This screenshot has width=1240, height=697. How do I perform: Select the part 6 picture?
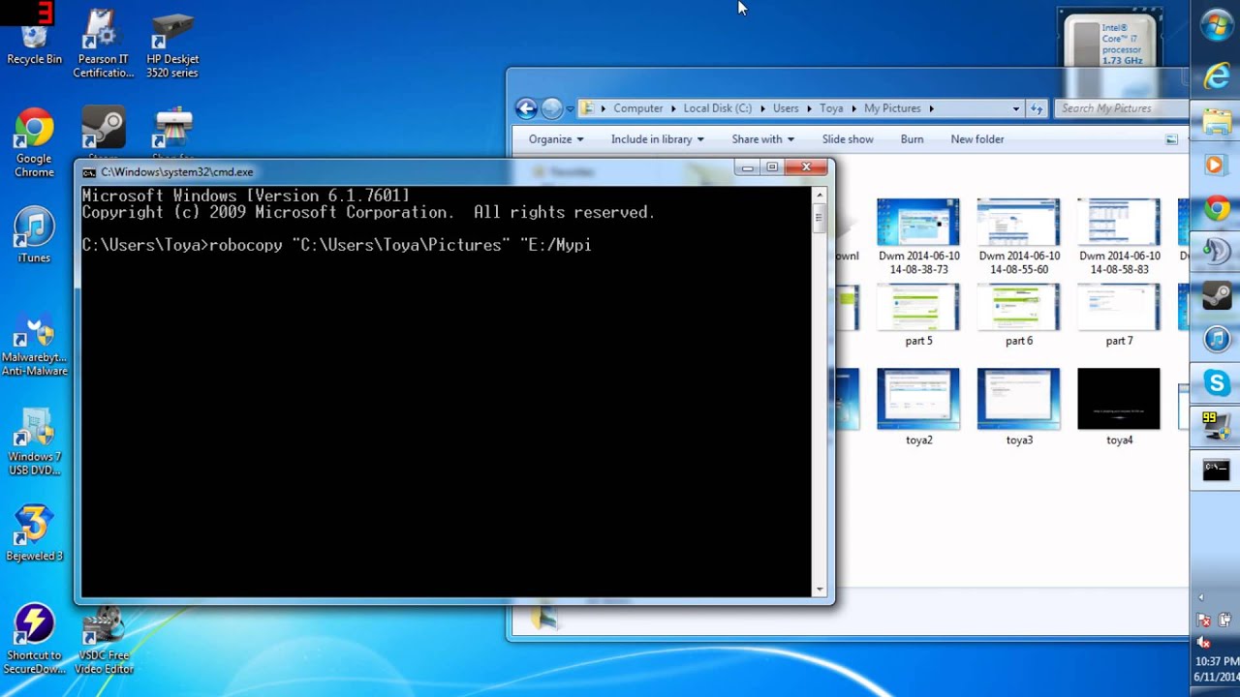click(x=1019, y=316)
